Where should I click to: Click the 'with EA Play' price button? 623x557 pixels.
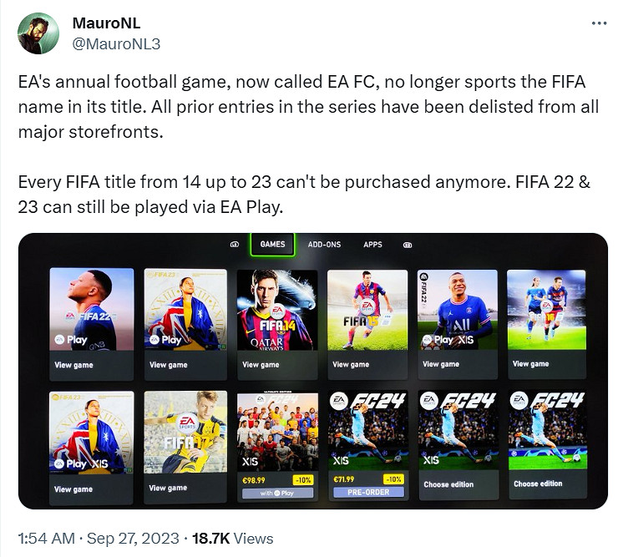[x=277, y=493]
